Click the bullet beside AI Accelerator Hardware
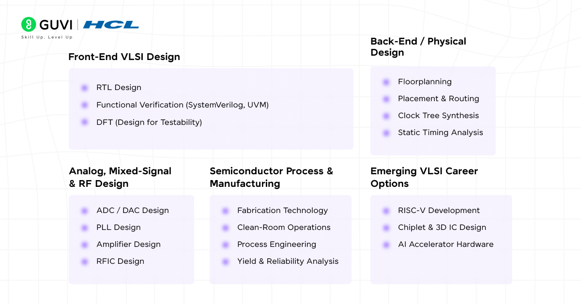This screenshot has width=581, height=304. (386, 244)
